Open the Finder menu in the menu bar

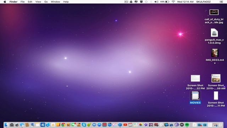click(13, 2)
